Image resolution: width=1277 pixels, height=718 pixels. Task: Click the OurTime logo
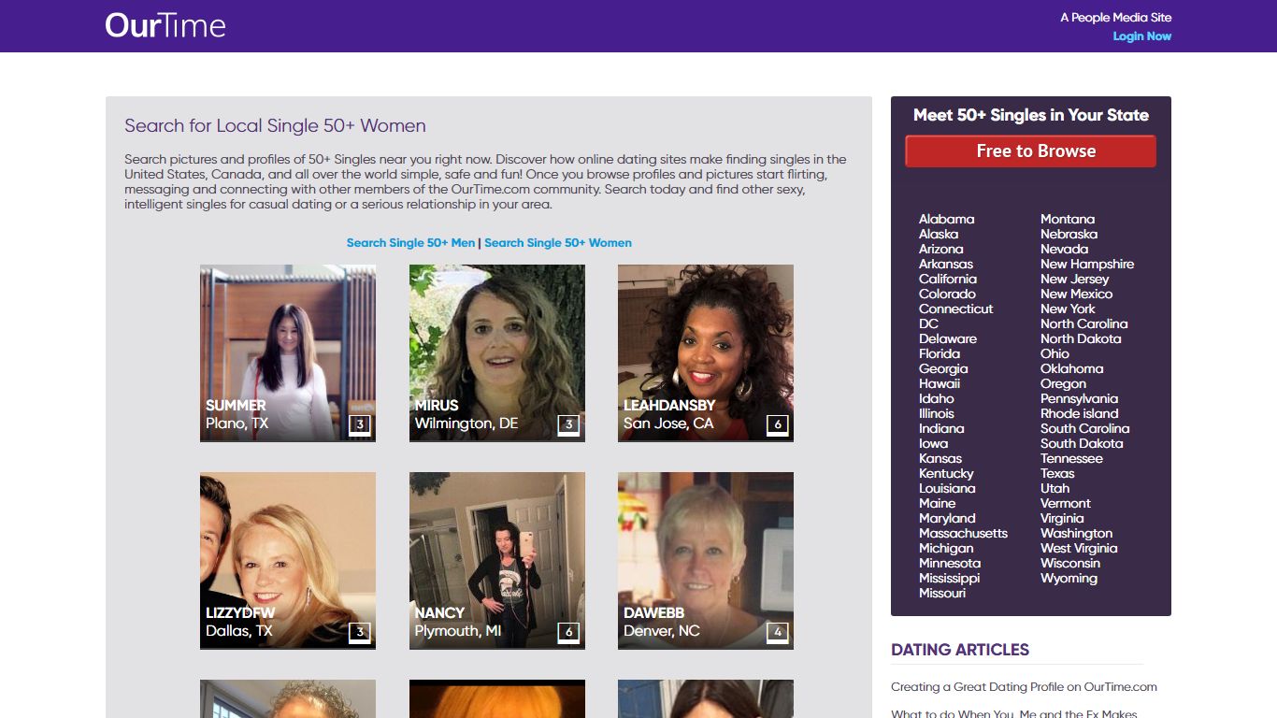point(165,25)
